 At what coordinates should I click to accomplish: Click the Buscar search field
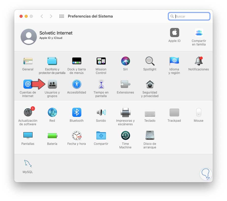tap(189, 16)
